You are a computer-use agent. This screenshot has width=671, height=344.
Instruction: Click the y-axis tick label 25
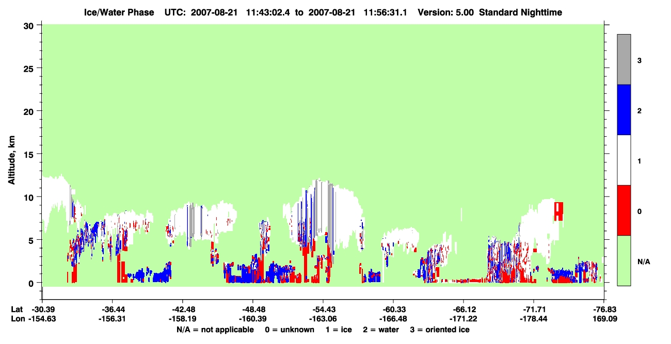[30, 68]
